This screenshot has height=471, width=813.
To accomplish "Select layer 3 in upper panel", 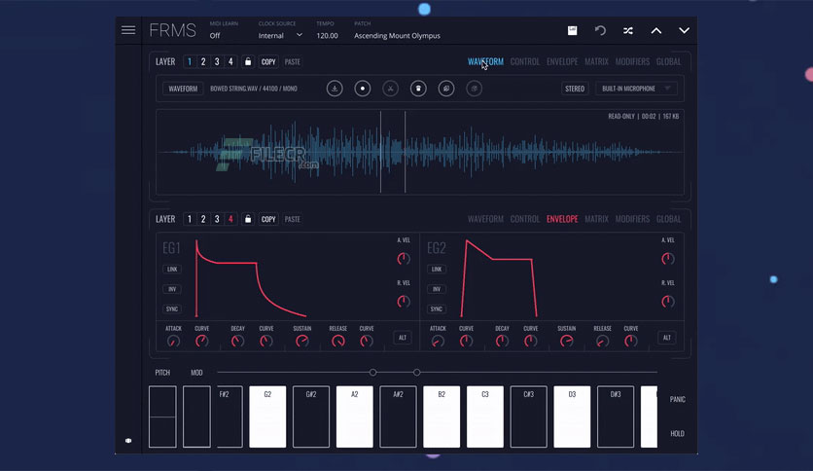I will (x=217, y=61).
